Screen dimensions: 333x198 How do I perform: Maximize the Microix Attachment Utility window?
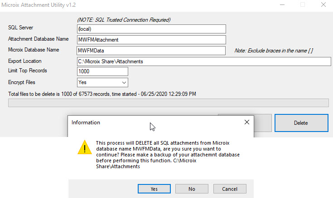(303, 5)
